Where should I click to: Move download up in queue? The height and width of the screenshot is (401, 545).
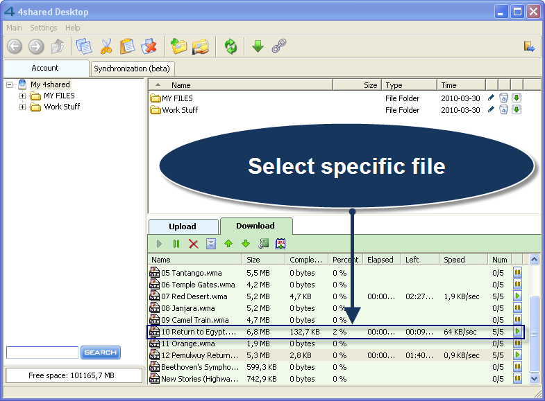point(228,244)
